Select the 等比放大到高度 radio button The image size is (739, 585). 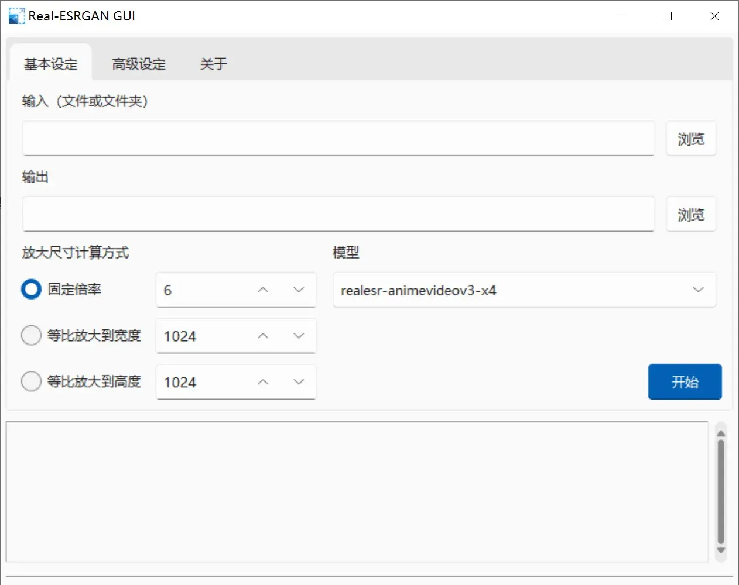(31, 381)
